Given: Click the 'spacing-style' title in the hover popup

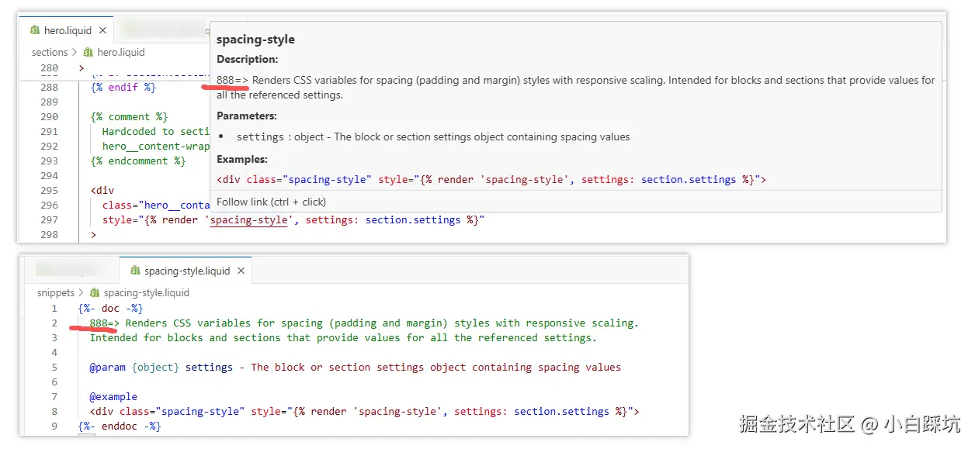Looking at the screenshot, I should pos(255,40).
